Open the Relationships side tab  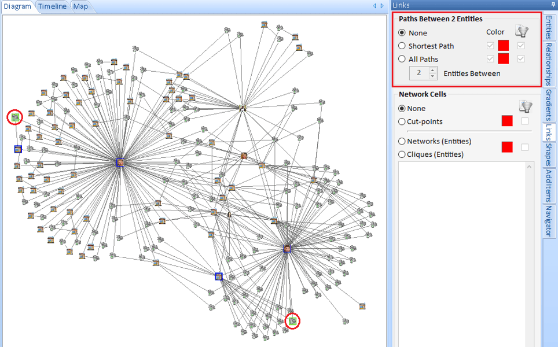[549, 64]
